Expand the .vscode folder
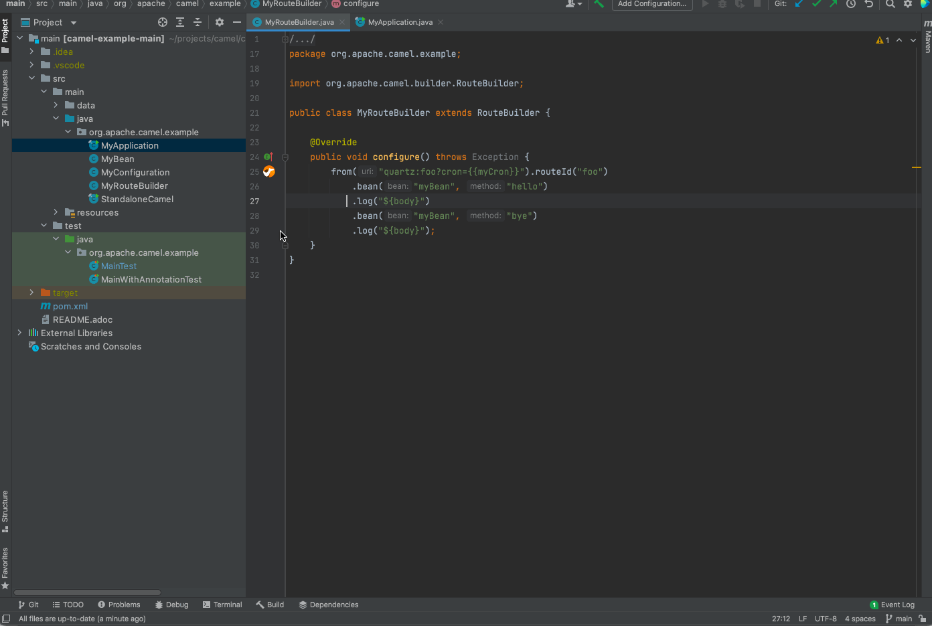932x626 pixels. 31,65
